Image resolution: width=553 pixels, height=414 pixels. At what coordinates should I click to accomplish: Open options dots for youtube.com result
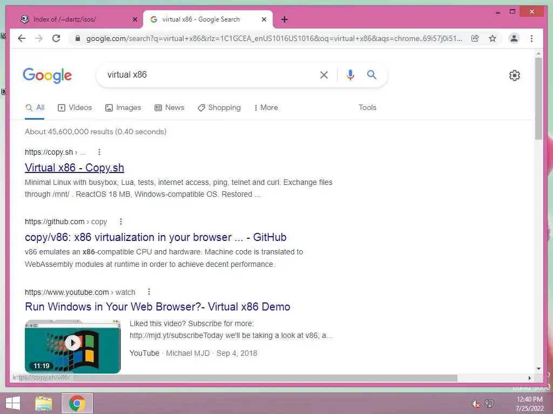click(x=149, y=292)
